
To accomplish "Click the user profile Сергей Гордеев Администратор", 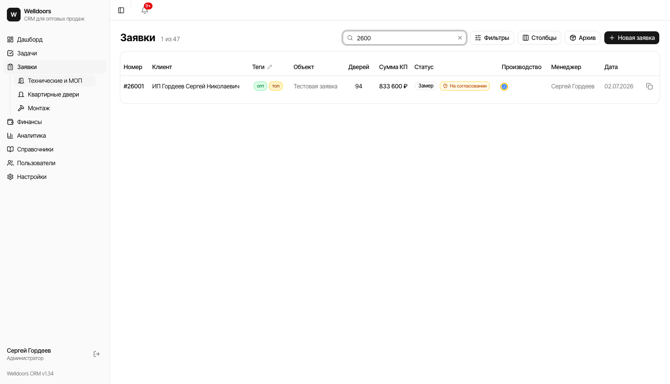I will pos(29,354).
